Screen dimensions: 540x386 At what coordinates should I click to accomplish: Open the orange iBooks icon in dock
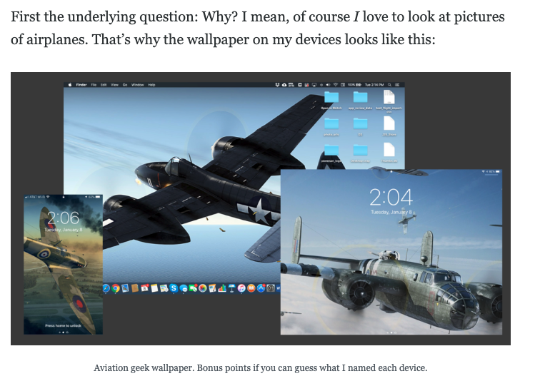[251, 288]
